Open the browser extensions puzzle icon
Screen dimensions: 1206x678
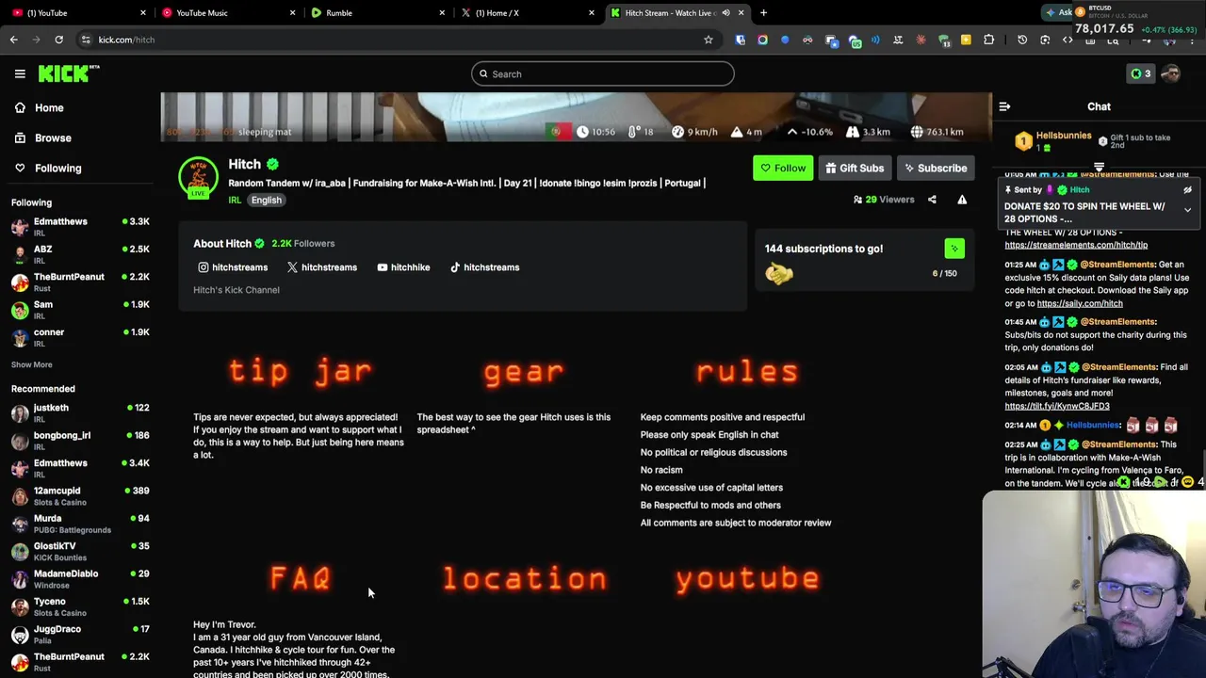click(x=988, y=40)
